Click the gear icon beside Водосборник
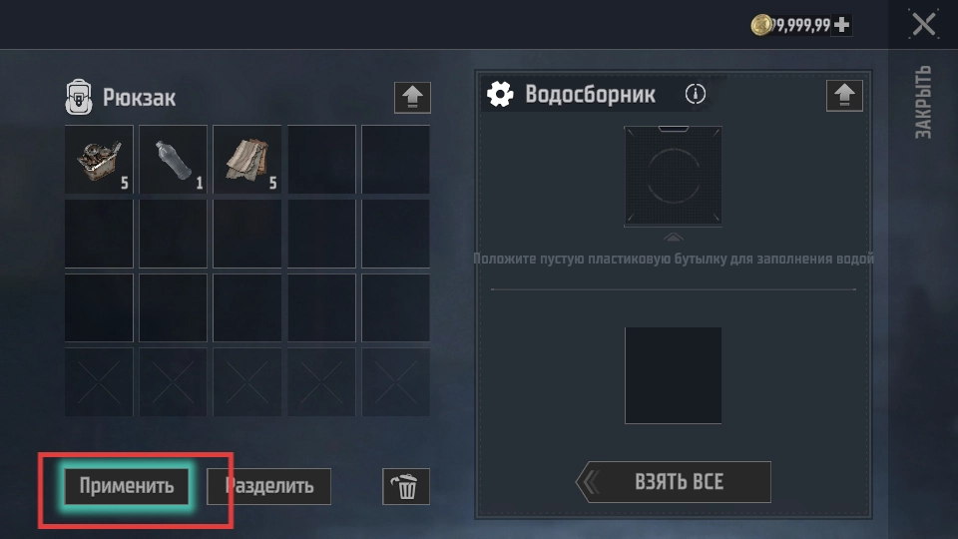The width and height of the screenshot is (958, 539). pos(500,94)
